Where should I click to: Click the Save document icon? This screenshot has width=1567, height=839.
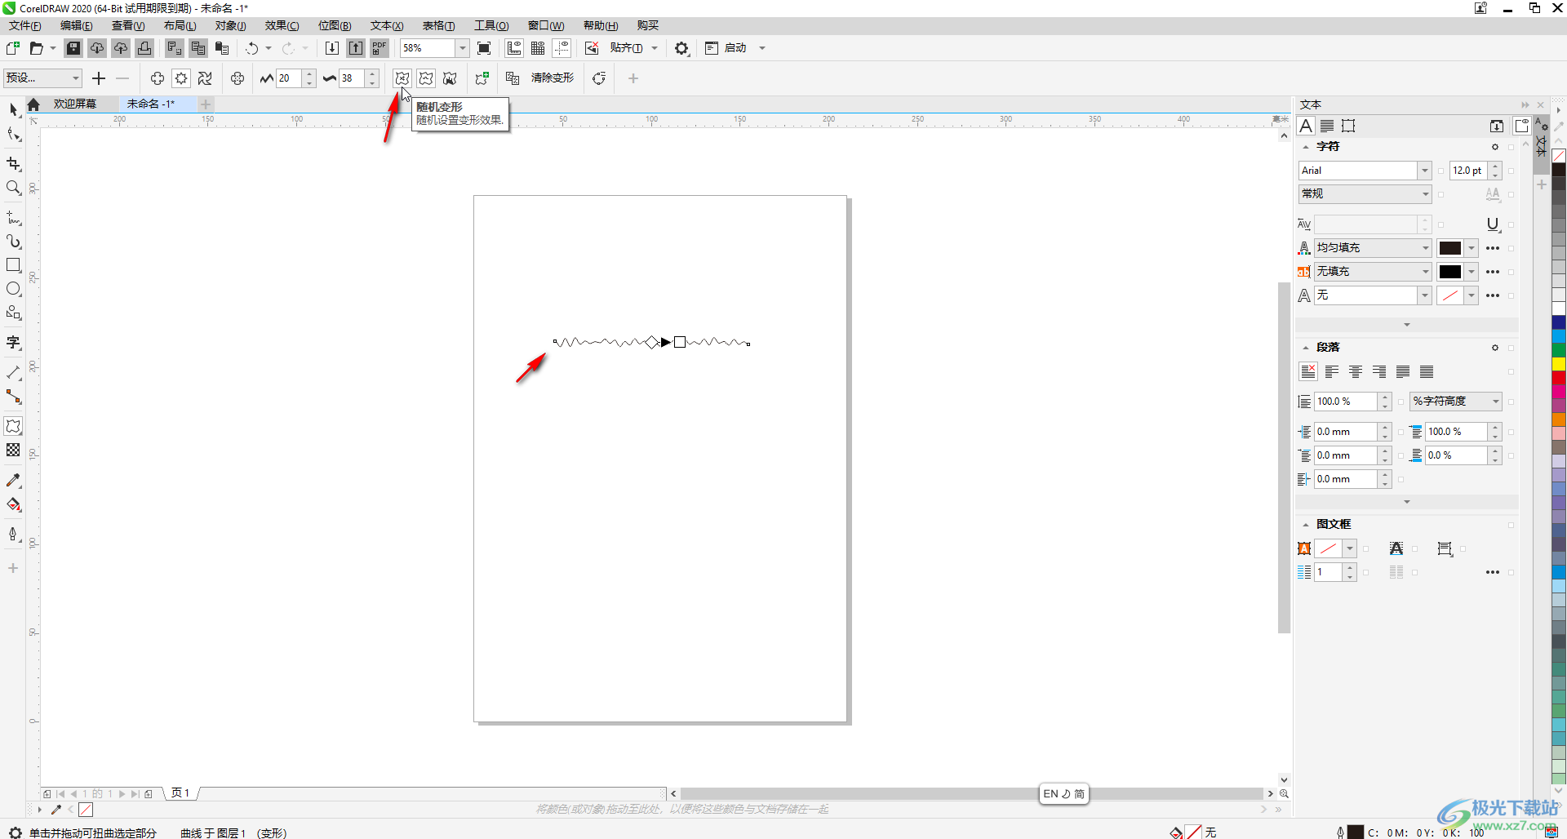(x=73, y=48)
